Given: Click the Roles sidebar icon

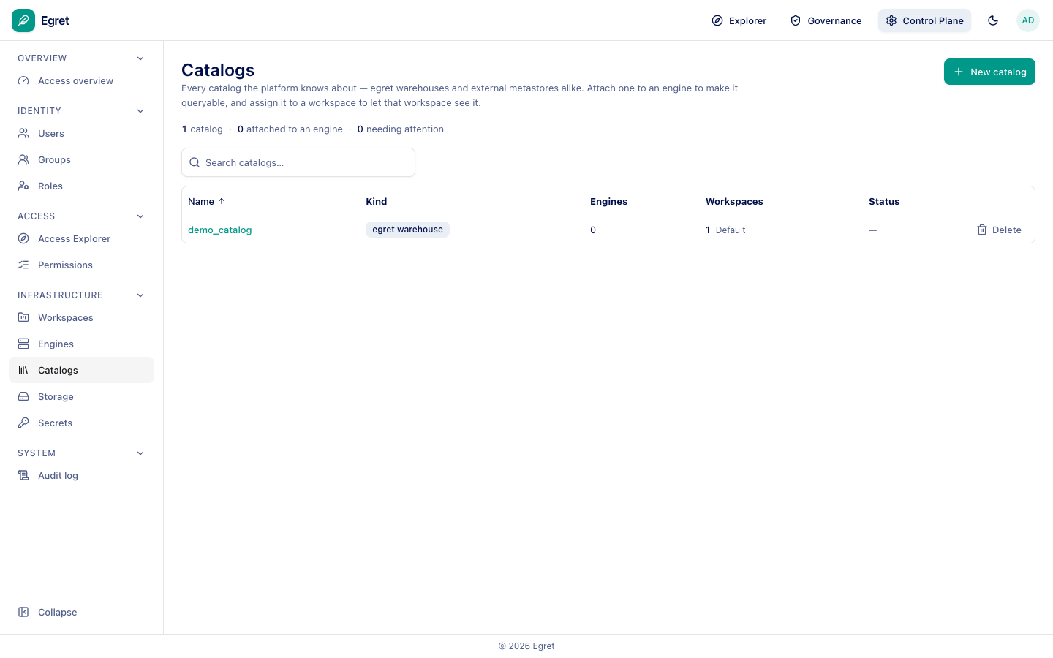Looking at the screenshot, I should 23,186.
